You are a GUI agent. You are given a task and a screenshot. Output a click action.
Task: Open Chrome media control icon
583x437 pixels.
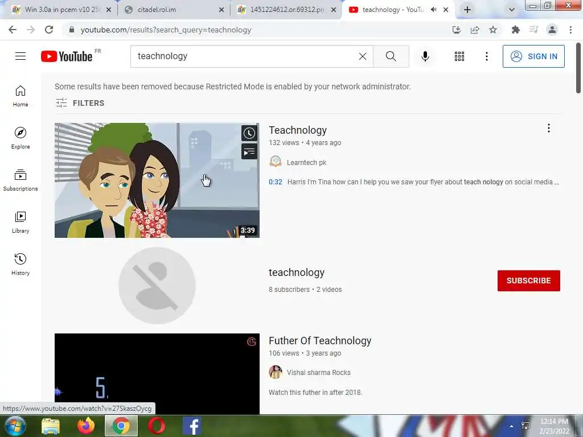tap(533, 30)
